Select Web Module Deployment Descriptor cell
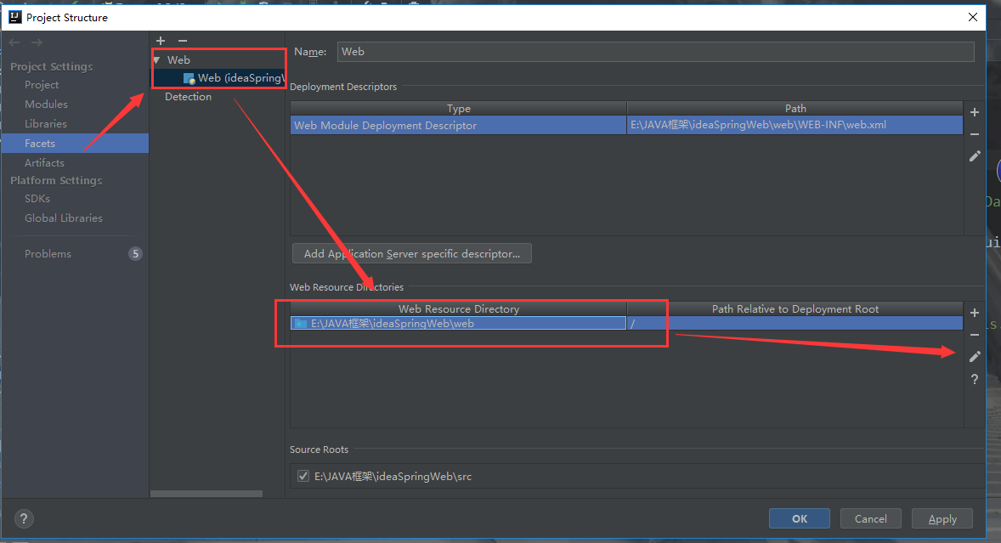Screen dimensions: 1001x543 [x=458, y=125]
